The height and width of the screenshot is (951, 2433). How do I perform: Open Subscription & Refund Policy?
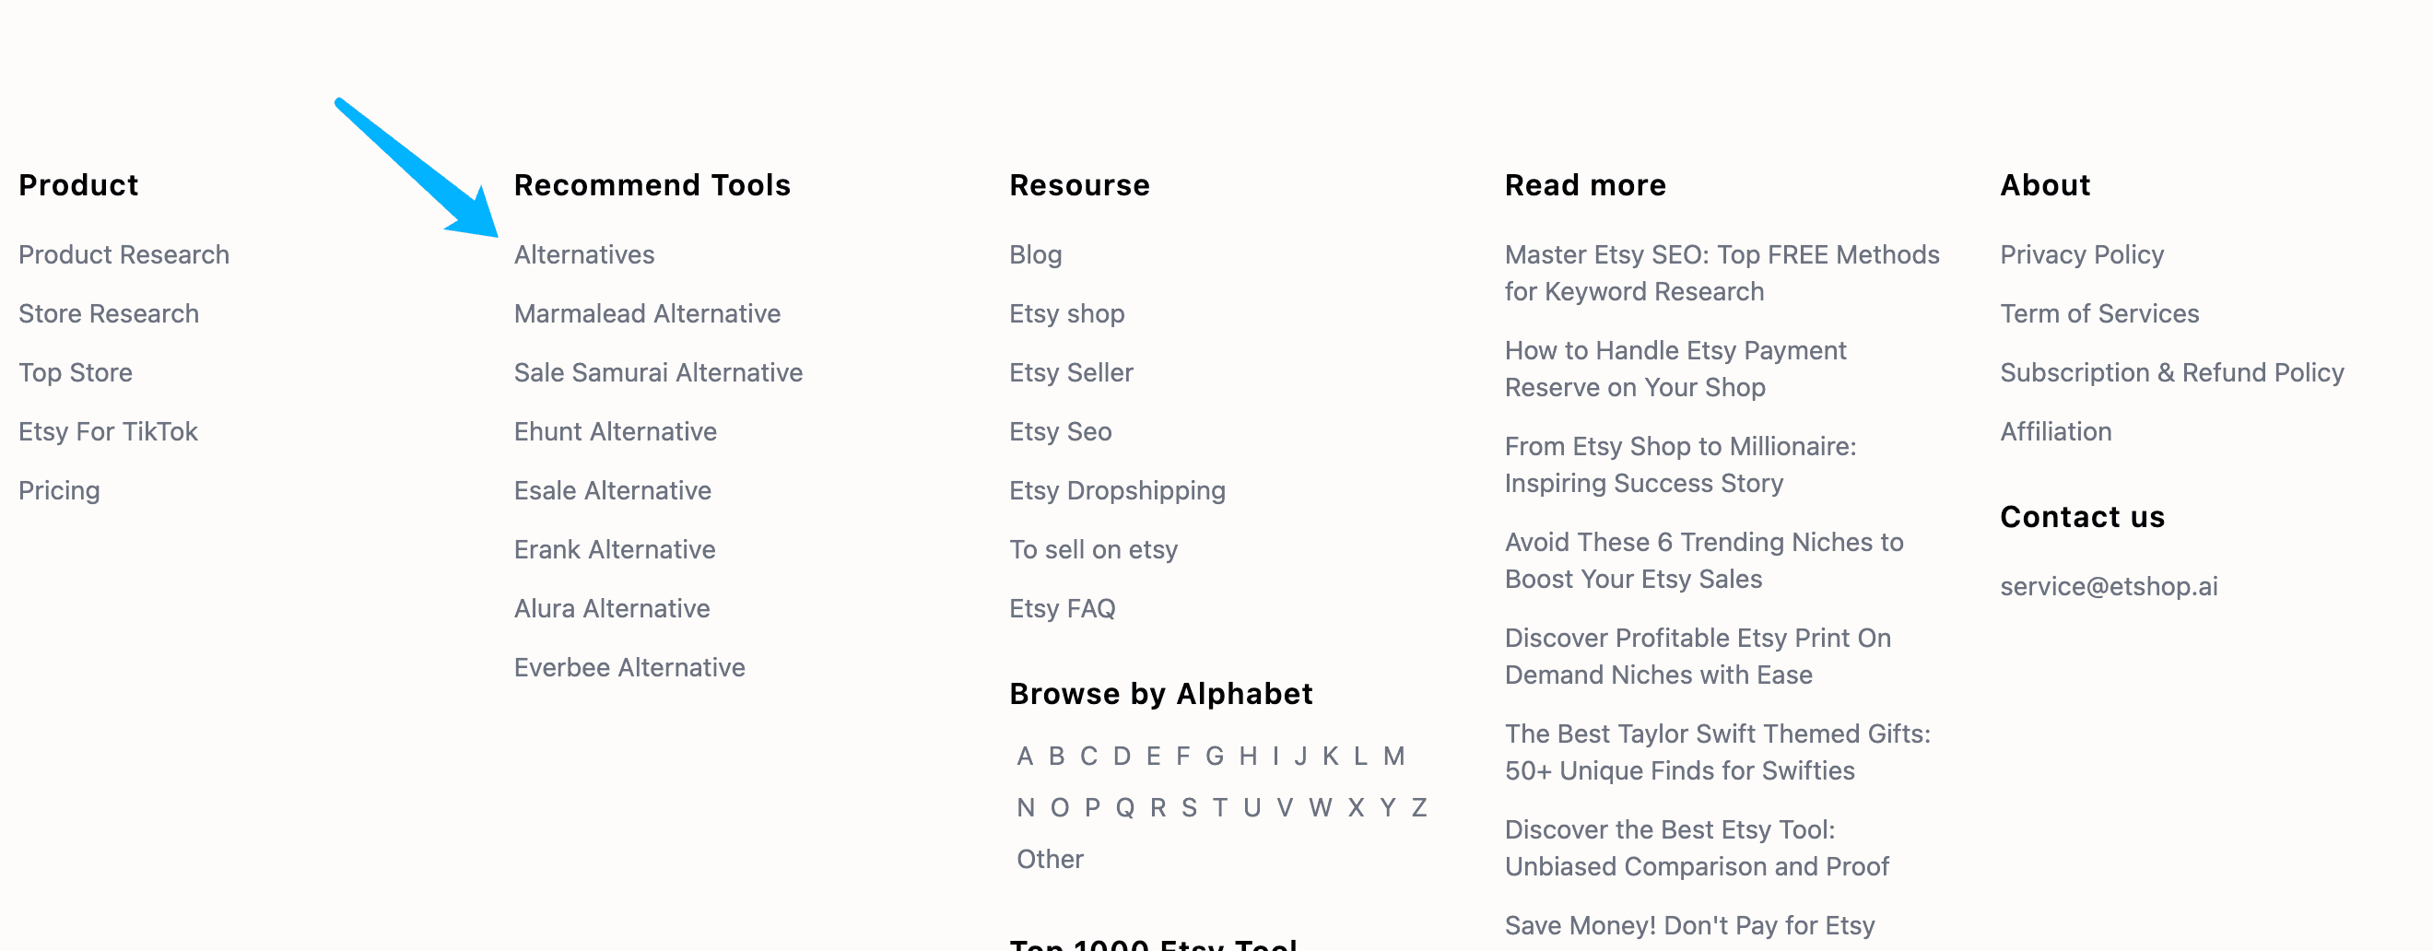tap(2172, 373)
